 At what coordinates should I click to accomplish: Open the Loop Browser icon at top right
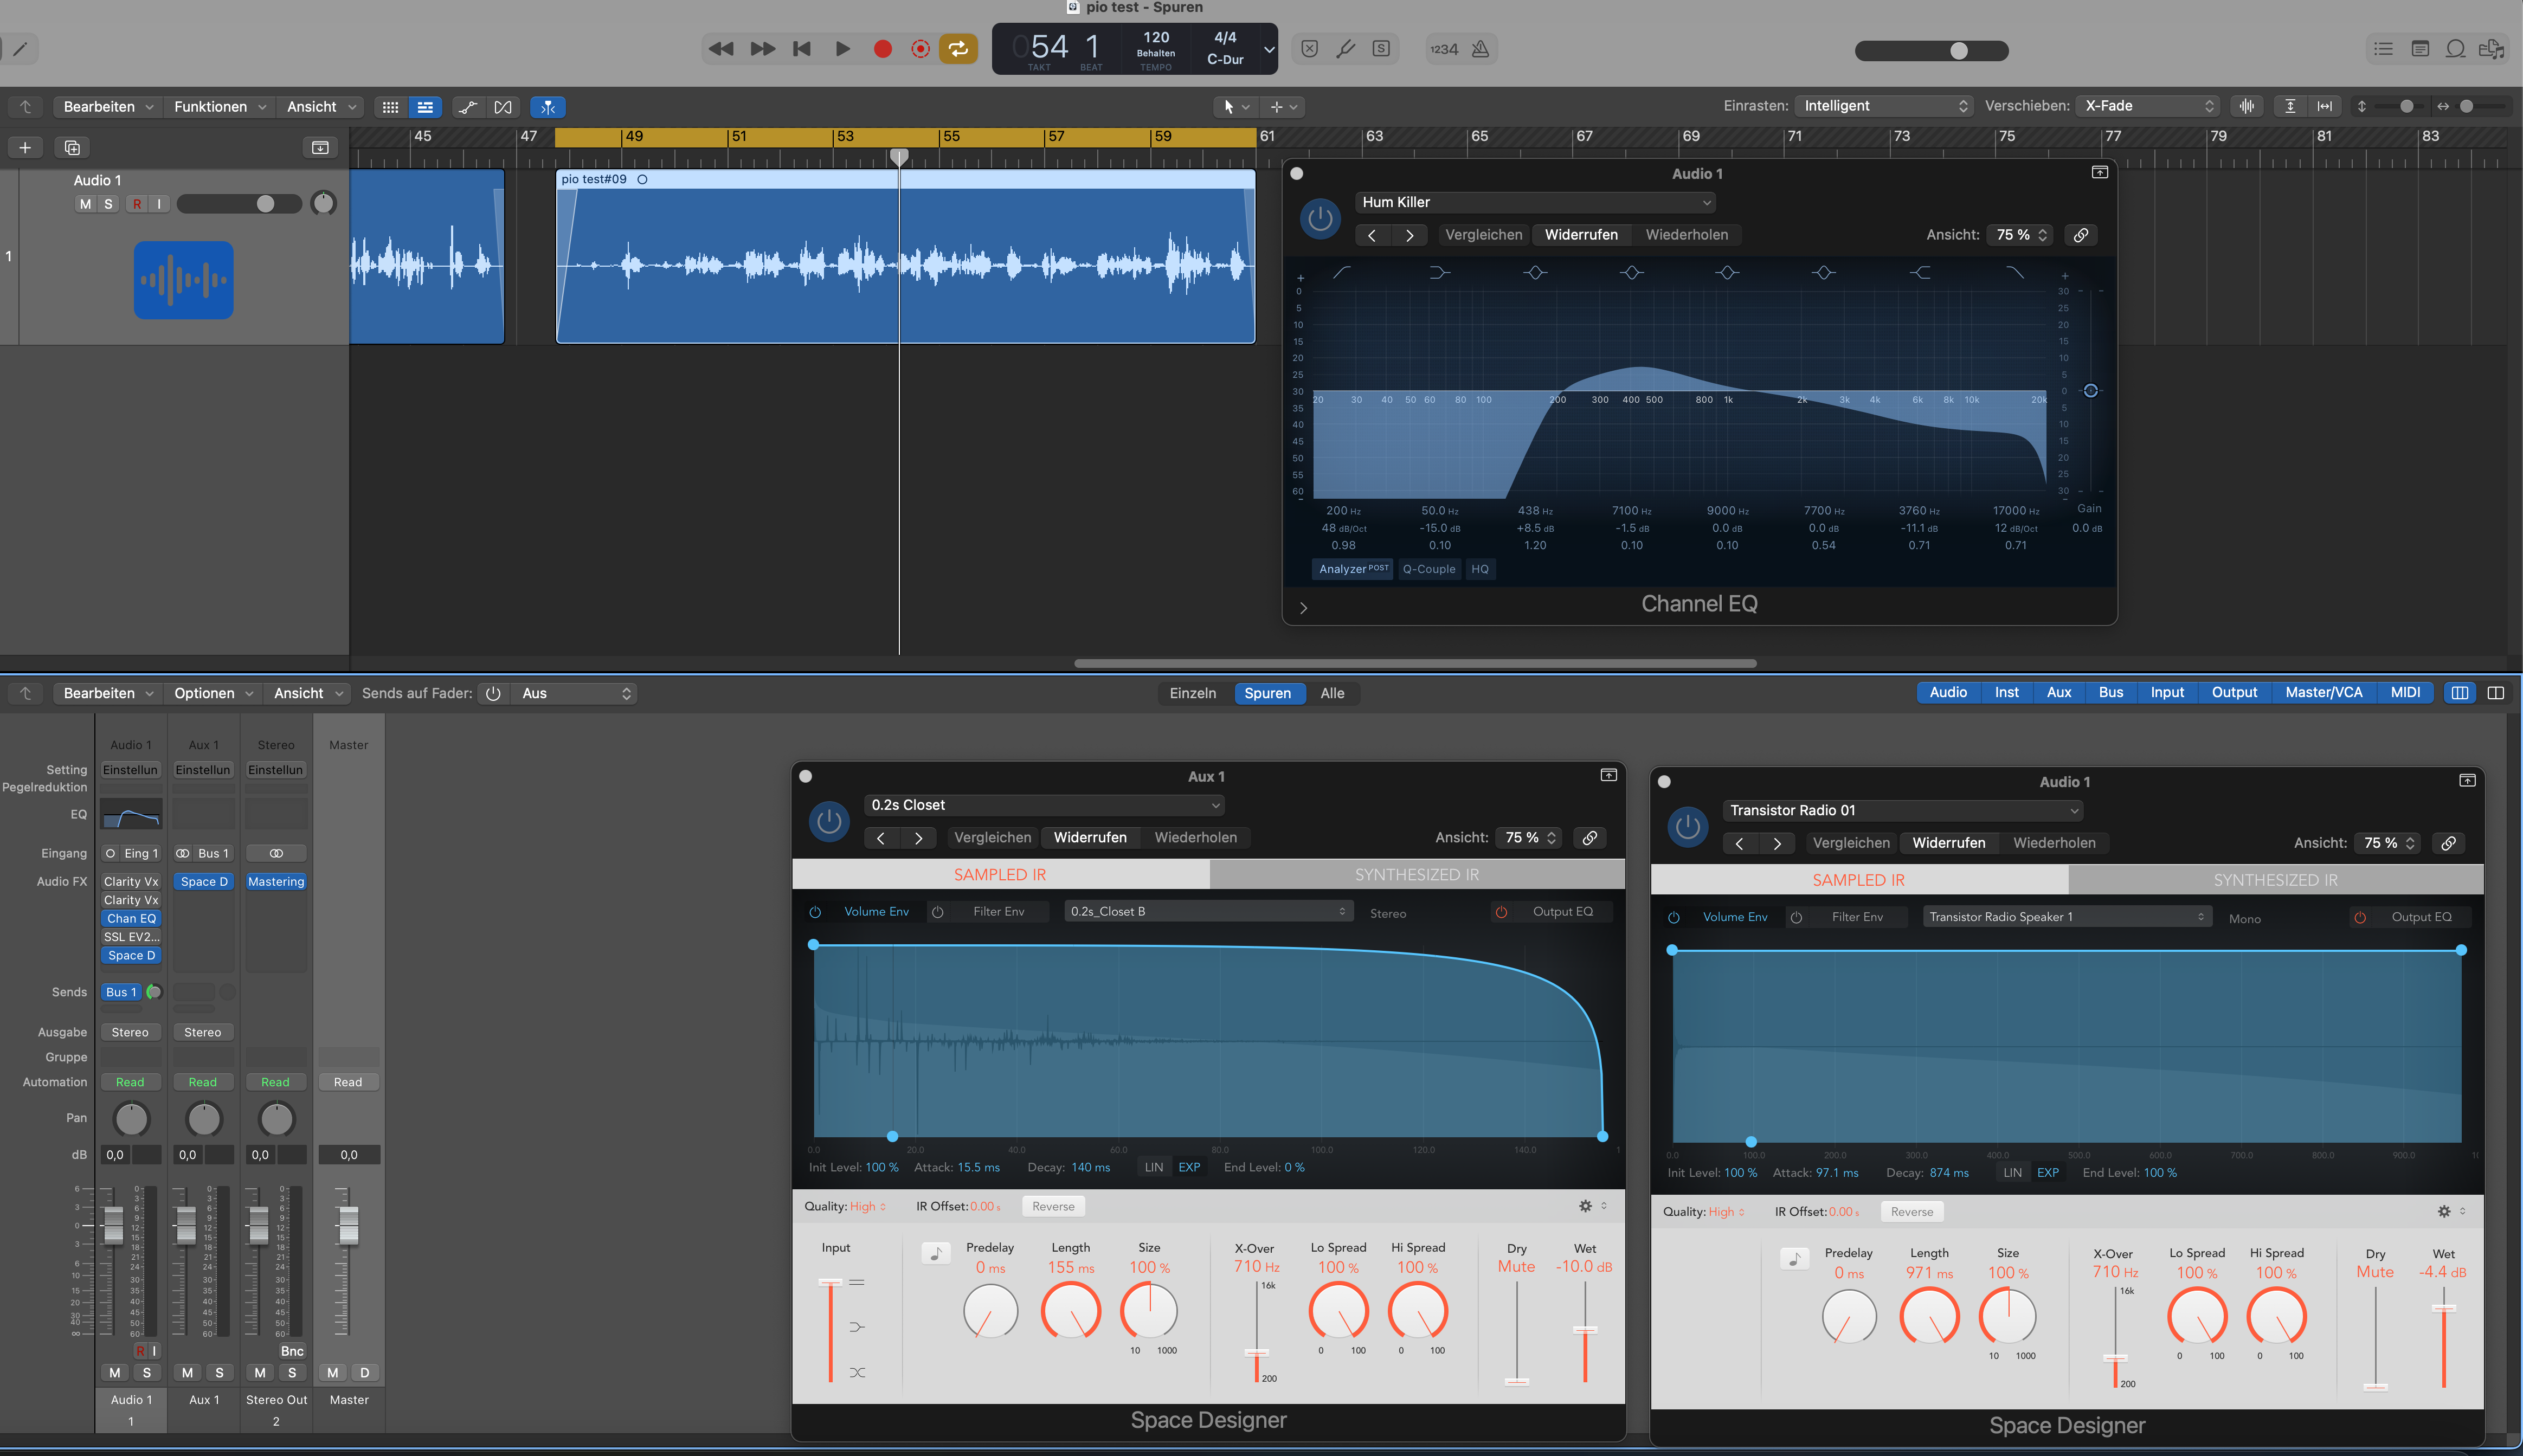pyautogui.click(x=2455, y=49)
